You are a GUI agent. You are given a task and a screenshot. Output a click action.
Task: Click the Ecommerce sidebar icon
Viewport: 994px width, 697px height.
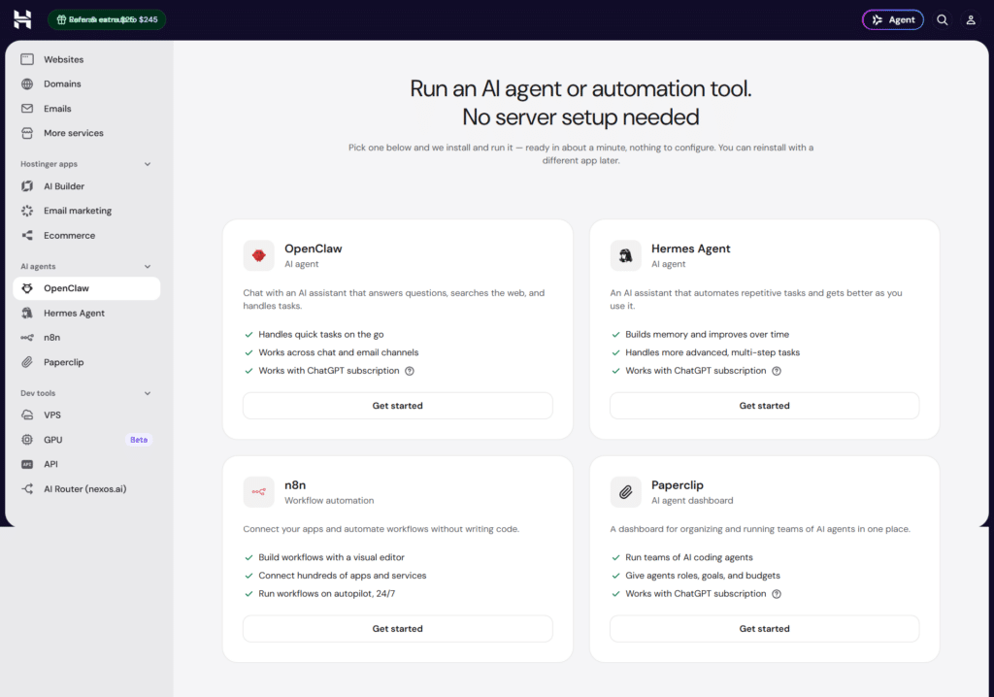click(x=27, y=235)
